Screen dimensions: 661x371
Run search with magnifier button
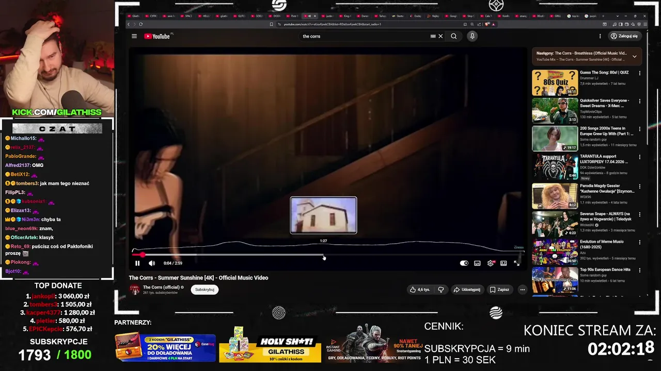click(453, 36)
